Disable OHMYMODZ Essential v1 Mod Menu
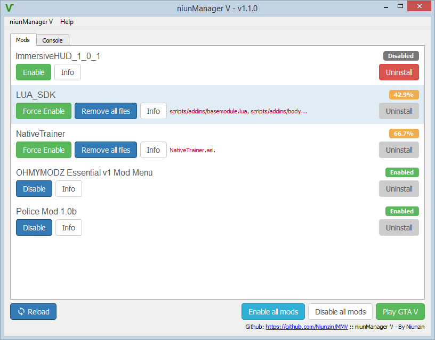This screenshot has width=435, height=340. tap(34, 189)
